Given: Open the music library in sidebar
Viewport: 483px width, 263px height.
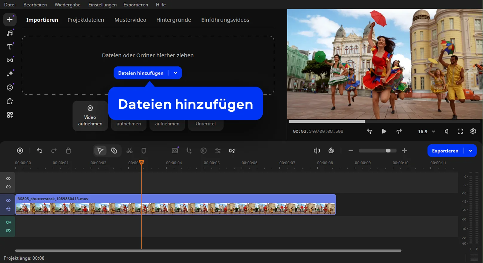Looking at the screenshot, I should tap(10, 33).
